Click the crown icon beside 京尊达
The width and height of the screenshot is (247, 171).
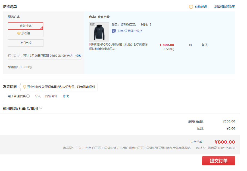click(19, 33)
